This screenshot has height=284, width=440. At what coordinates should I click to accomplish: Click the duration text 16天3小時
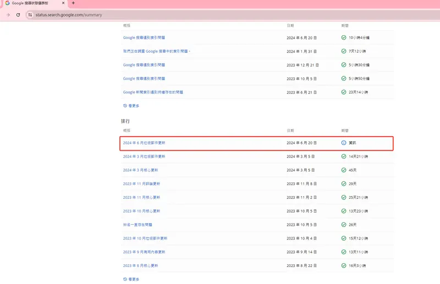[357, 266]
